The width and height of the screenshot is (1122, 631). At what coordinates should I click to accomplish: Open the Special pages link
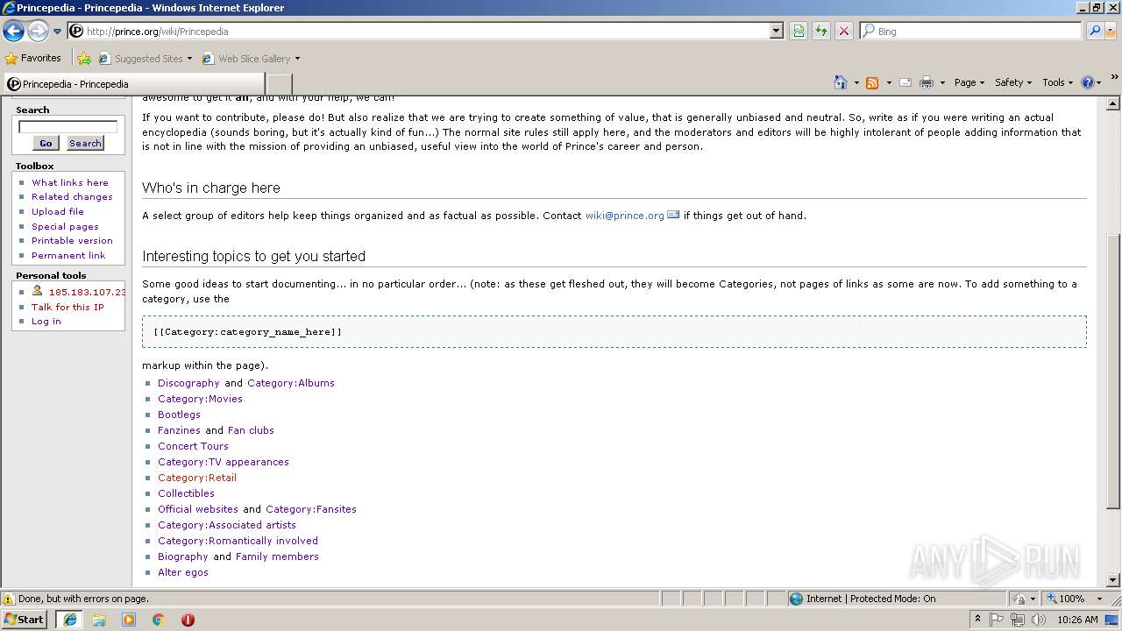click(65, 226)
